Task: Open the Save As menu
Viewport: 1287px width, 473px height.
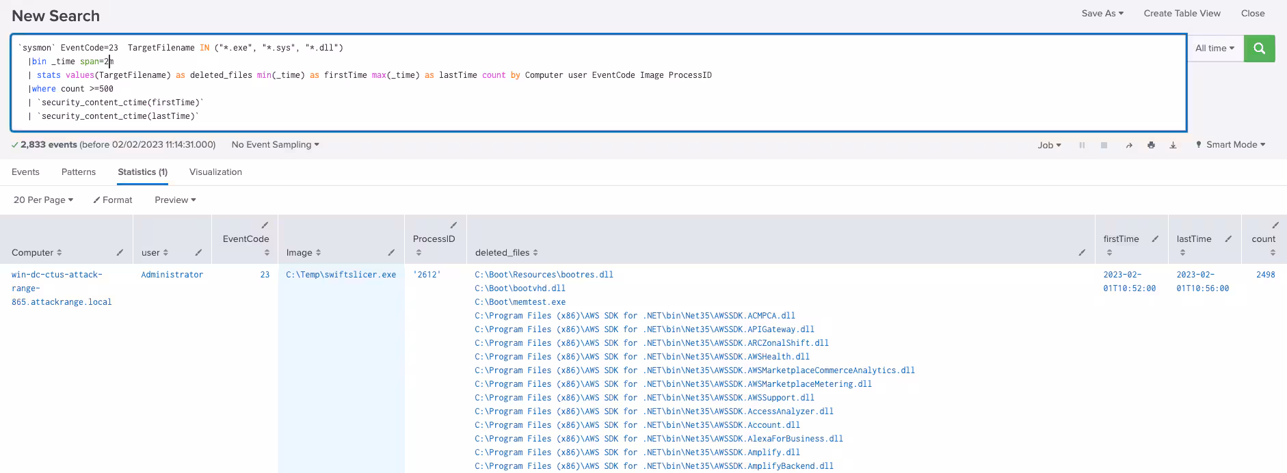Action: coord(1102,13)
